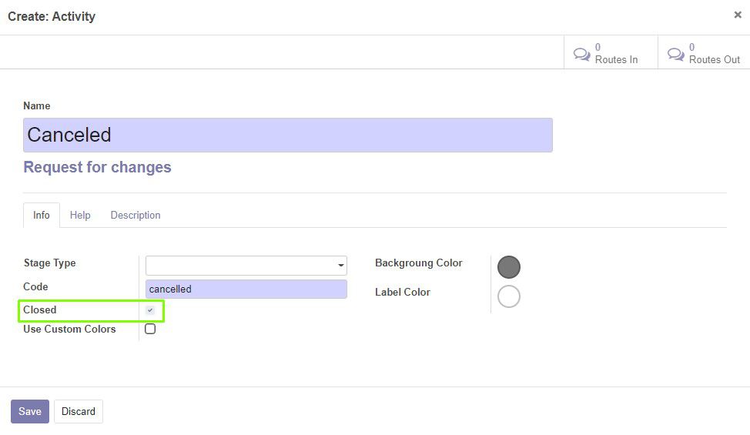
Task: Save the new activity
Action: point(30,411)
